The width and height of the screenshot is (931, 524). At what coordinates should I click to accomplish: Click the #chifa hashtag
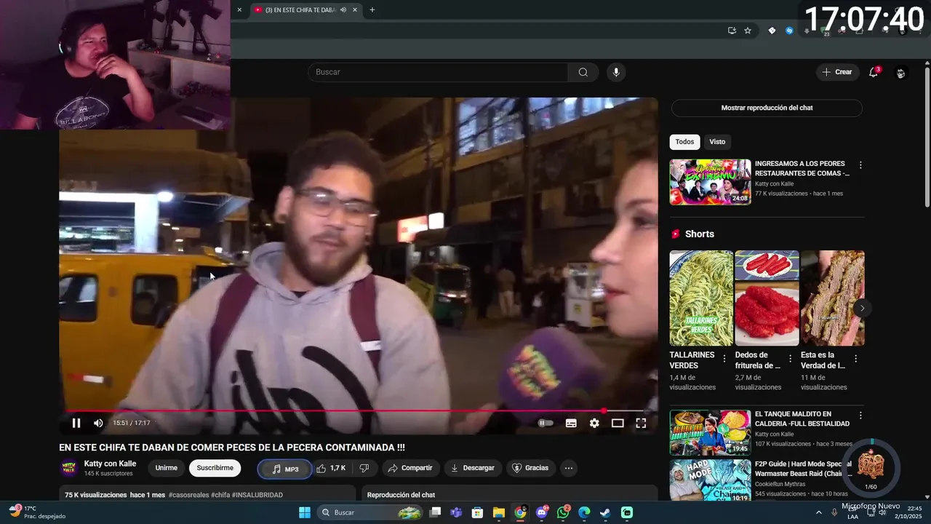(220, 495)
